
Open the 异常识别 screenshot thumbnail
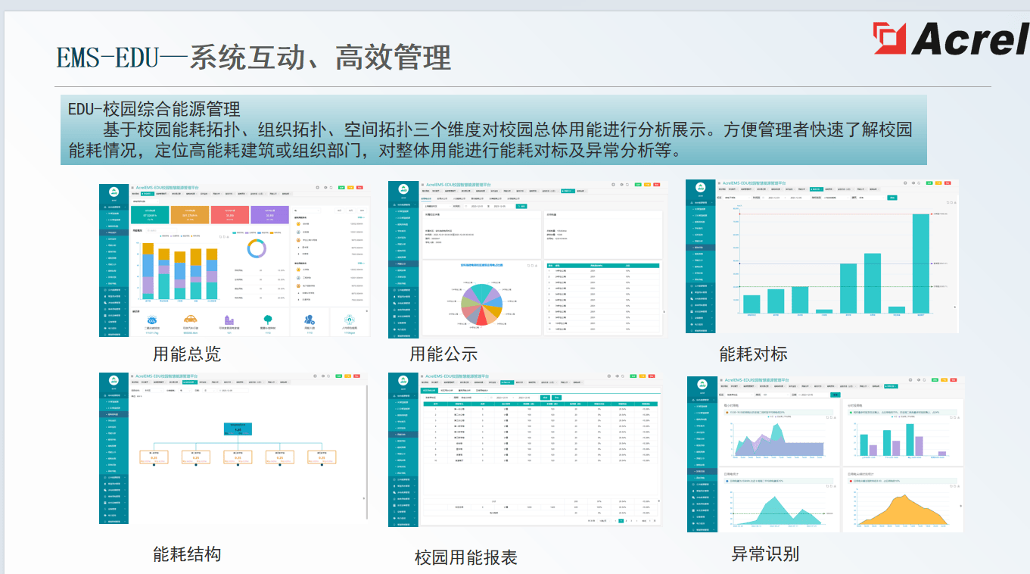pyautogui.click(x=826, y=451)
